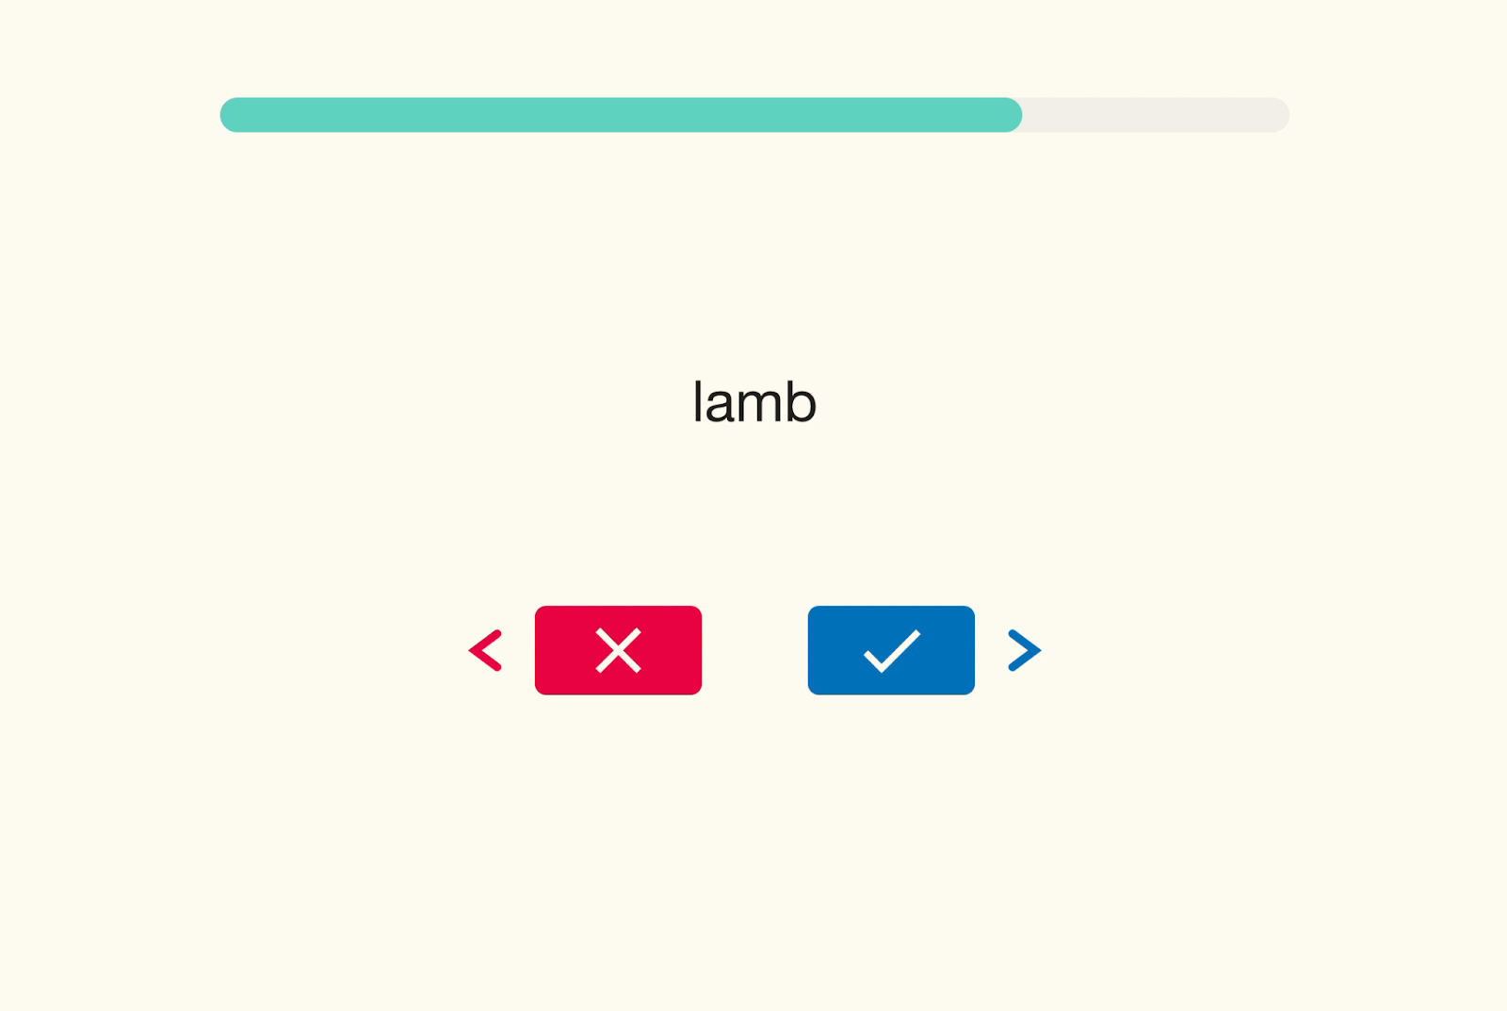Tap the blue ">" symbol
Image resolution: width=1507 pixels, height=1011 pixels.
(x=1024, y=650)
